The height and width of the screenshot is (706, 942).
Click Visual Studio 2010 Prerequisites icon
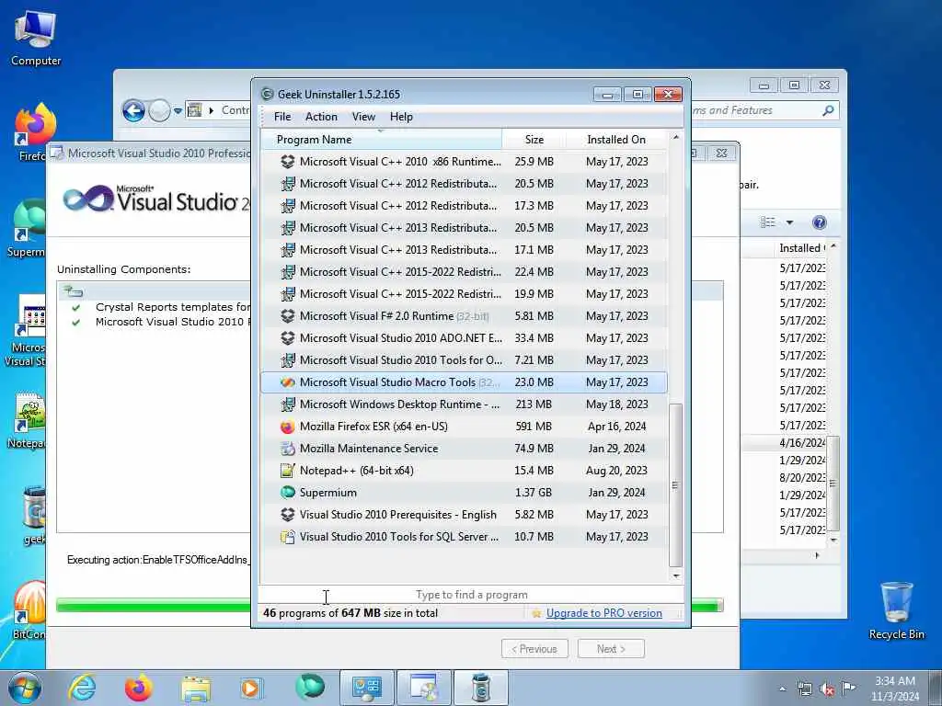click(x=288, y=515)
